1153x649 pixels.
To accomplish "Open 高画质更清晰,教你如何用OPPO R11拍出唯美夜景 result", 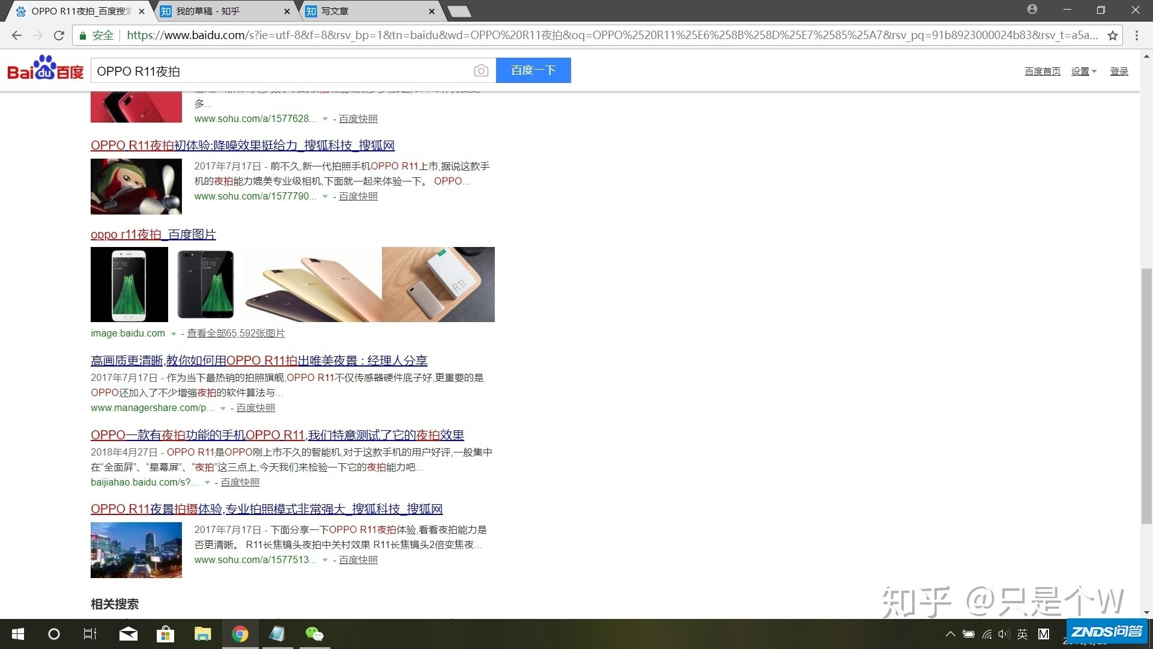I will [x=259, y=361].
